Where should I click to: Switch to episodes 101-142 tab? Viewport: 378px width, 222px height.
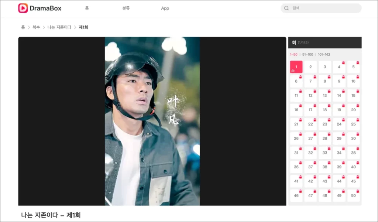(324, 55)
